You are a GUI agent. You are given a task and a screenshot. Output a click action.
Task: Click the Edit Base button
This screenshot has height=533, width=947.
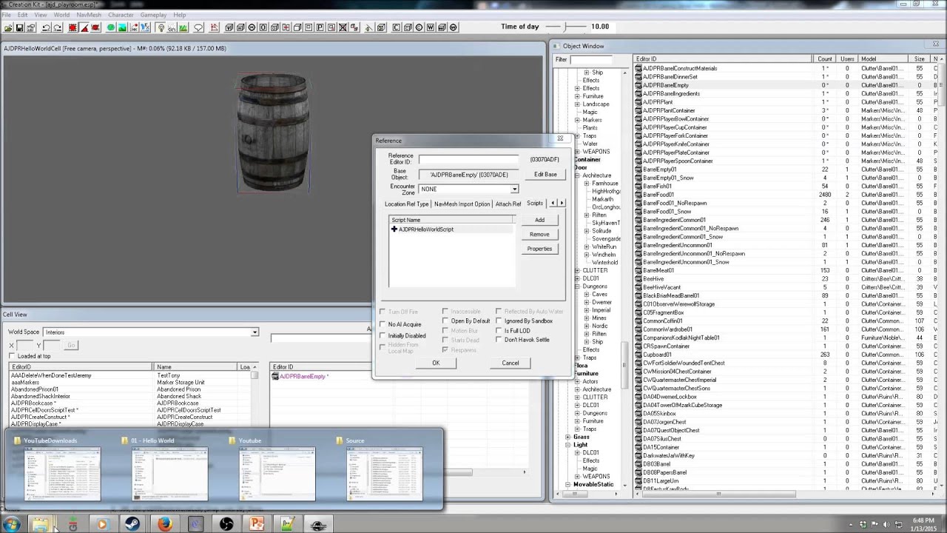click(x=545, y=175)
